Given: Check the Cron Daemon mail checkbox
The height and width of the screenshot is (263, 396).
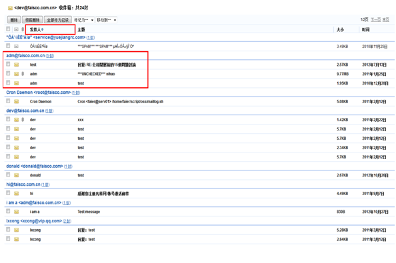Looking at the screenshot, I should point(8,101).
